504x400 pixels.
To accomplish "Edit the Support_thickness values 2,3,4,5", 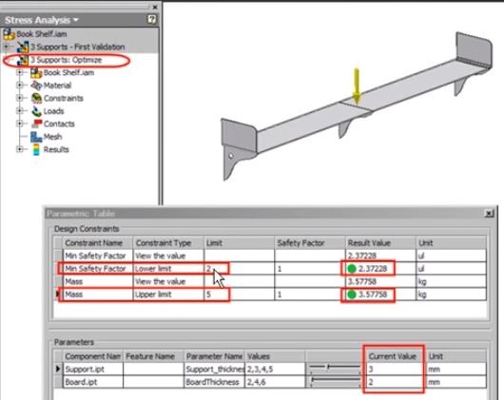I will click(275, 370).
